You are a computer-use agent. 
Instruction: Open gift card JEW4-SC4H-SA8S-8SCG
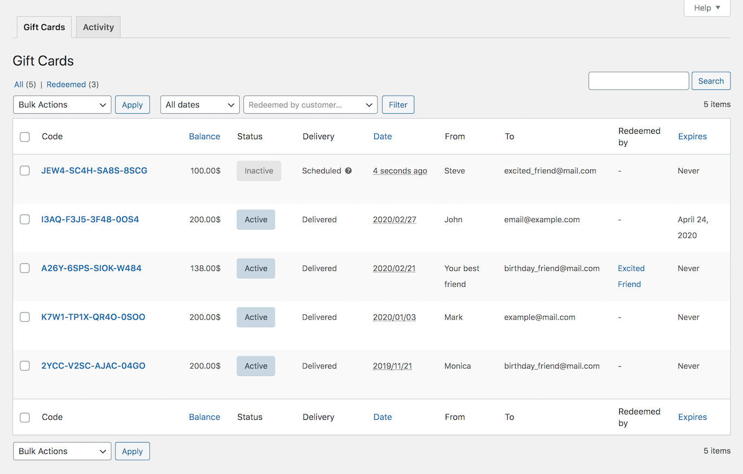pyautogui.click(x=94, y=171)
